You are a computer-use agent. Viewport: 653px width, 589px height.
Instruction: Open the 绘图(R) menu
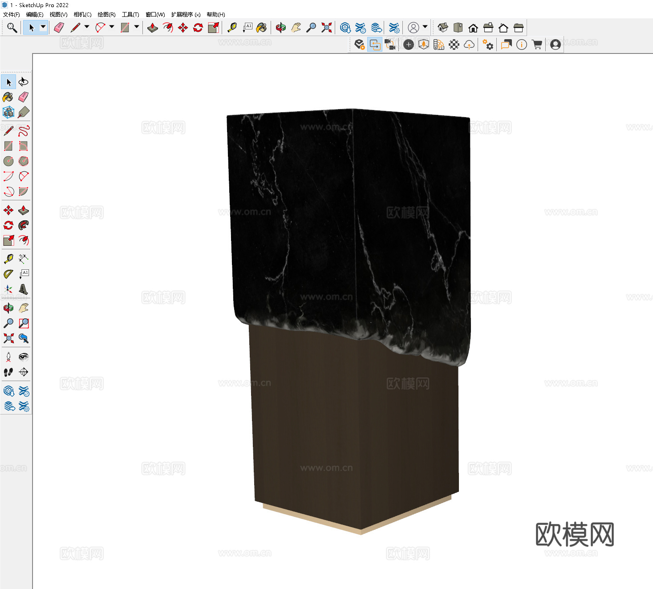[x=106, y=15]
